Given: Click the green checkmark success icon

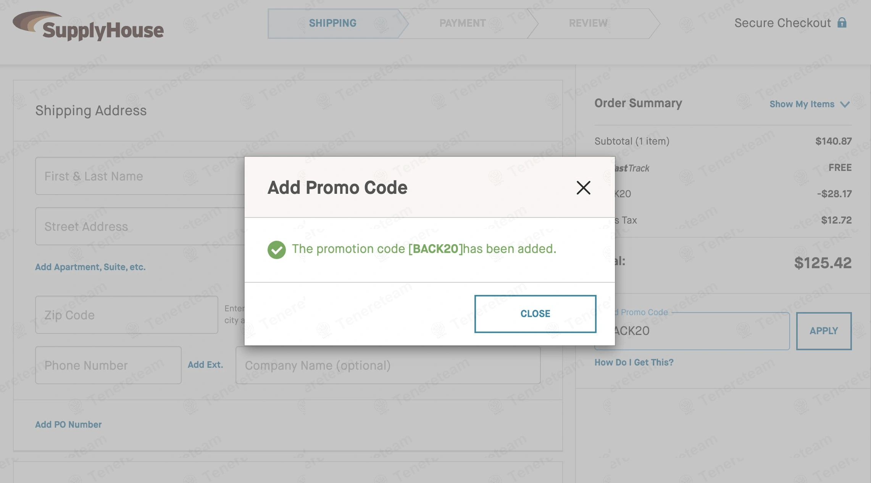Looking at the screenshot, I should [277, 250].
